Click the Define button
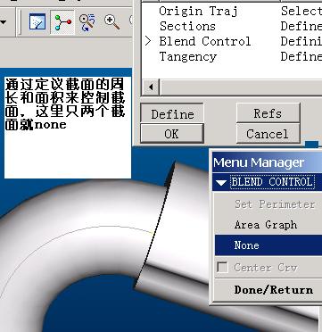 pos(172,114)
